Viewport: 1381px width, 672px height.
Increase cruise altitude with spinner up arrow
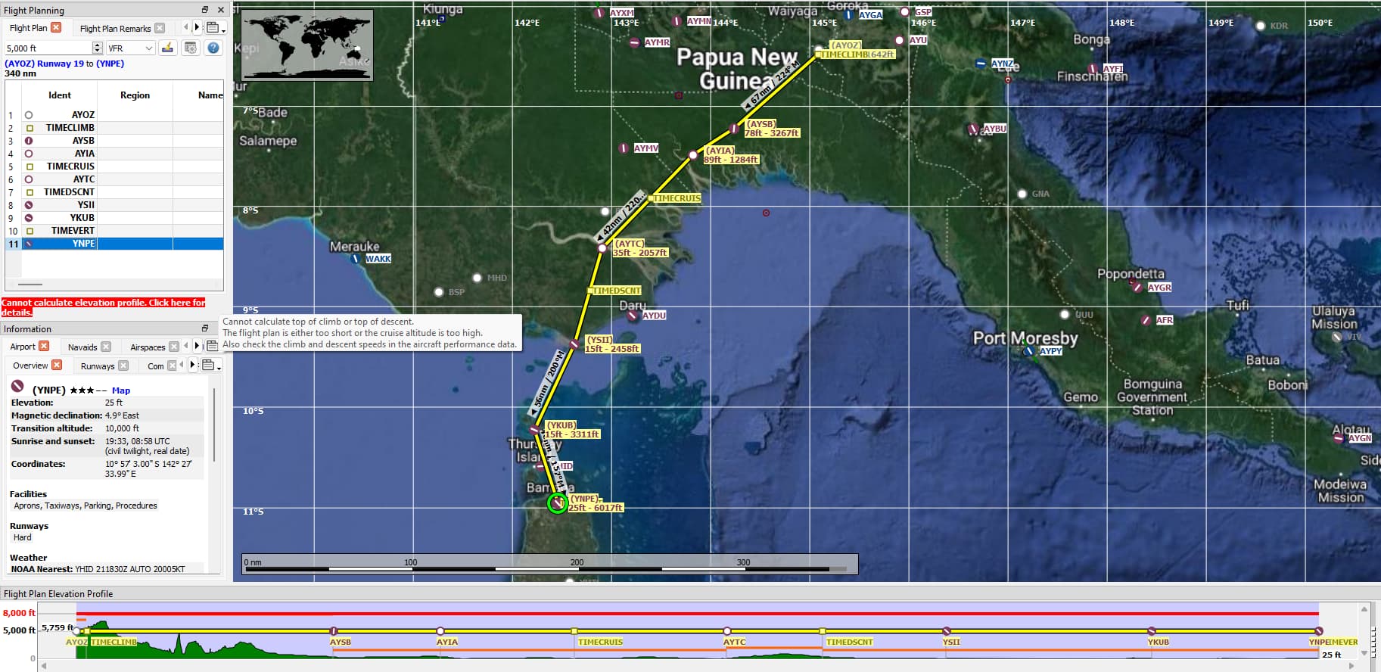tap(97, 45)
